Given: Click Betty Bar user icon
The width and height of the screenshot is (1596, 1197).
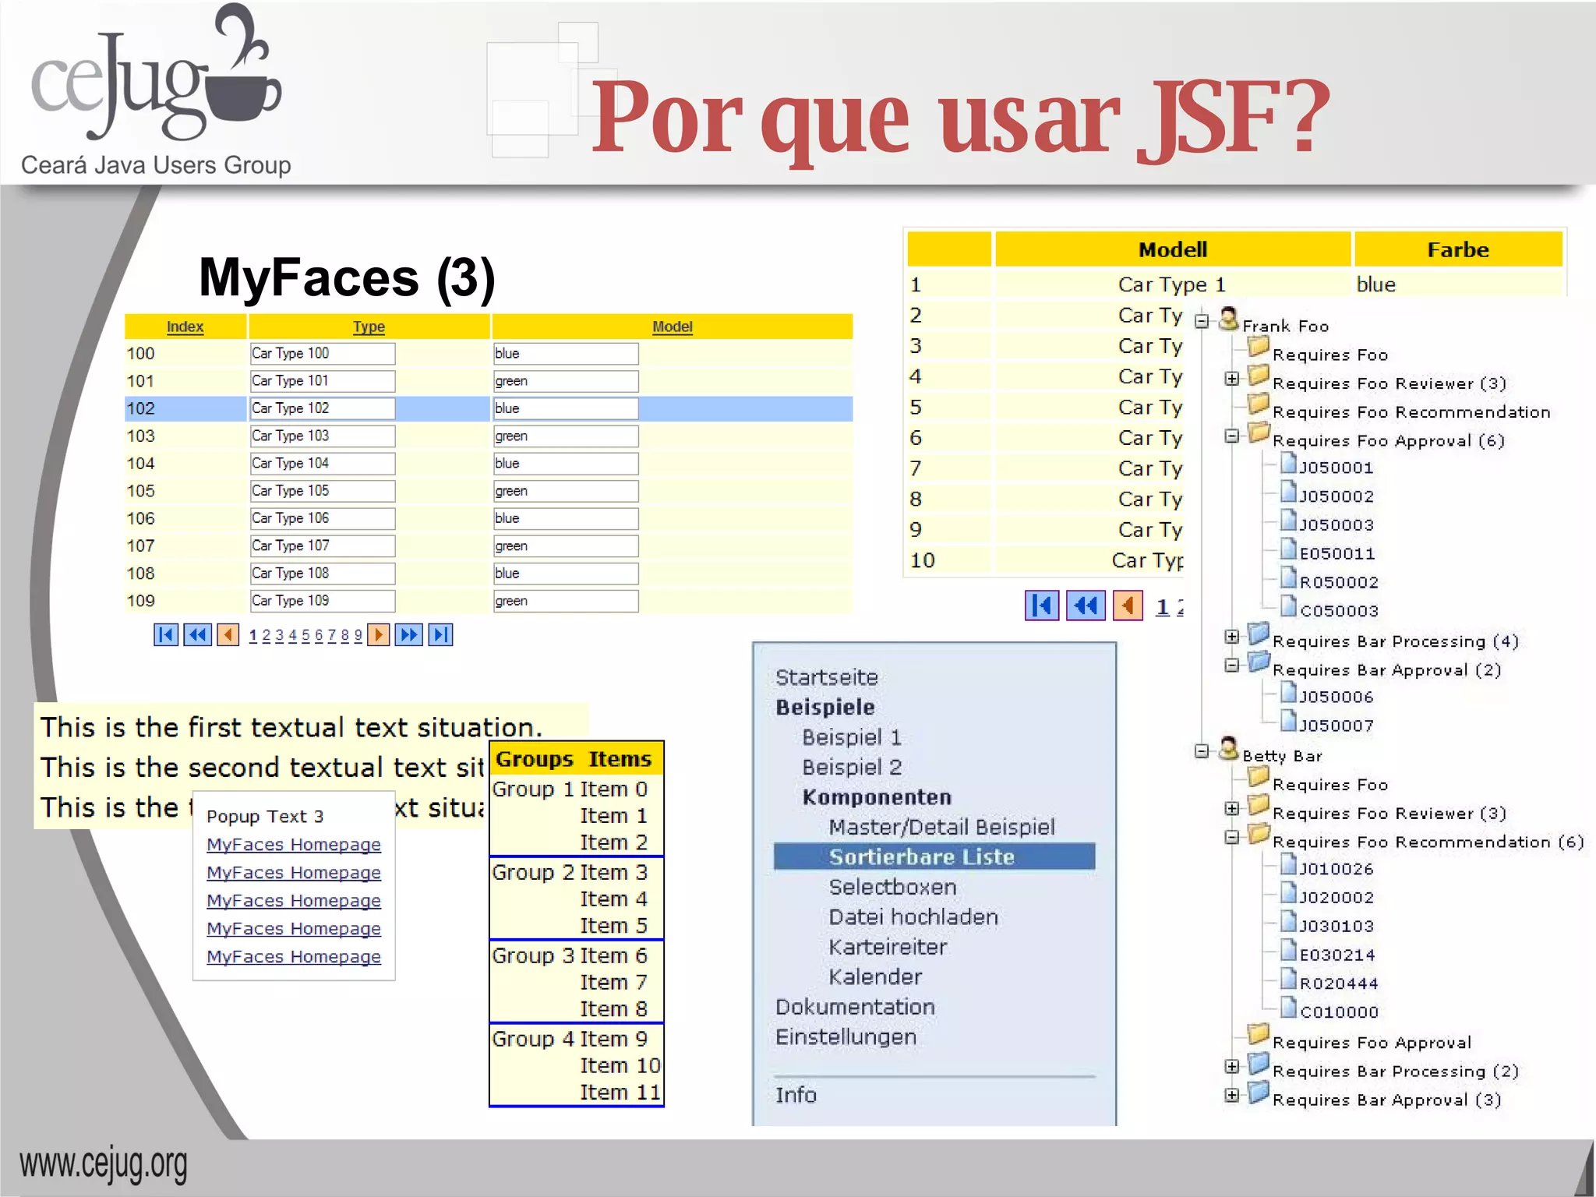Looking at the screenshot, I should tap(1229, 749).
